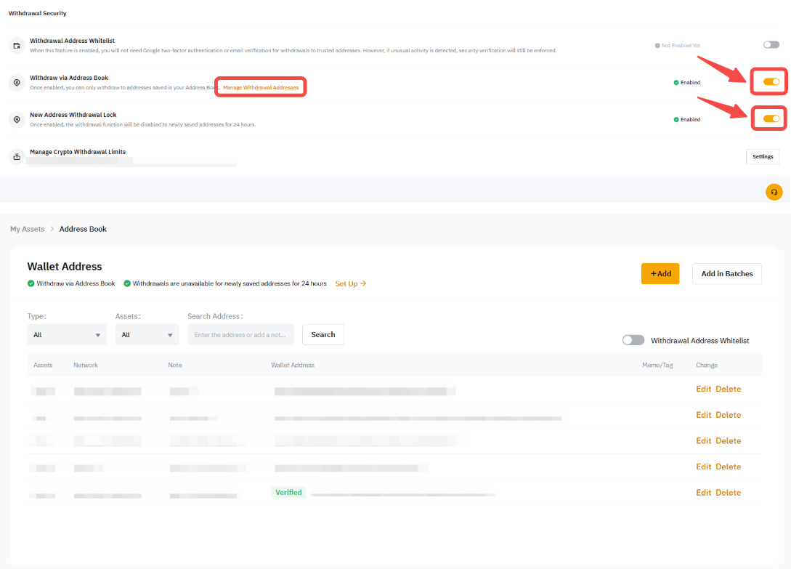Viewport: 791px width, 569px height.
Task: Click the arrow next to Set Up
Action: coord(363,283)
